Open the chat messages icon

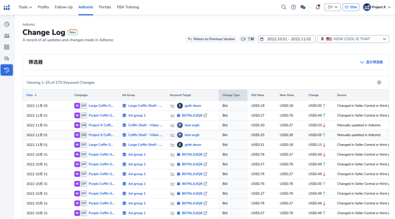303,7
